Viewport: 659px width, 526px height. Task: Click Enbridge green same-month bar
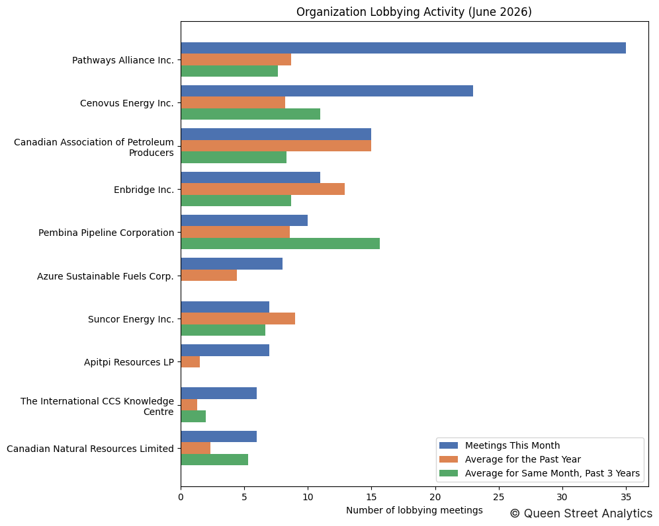point(236,200)
